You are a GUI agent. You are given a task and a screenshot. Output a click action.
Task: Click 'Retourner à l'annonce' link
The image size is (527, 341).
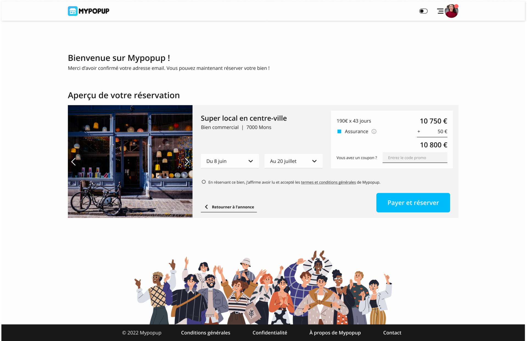[229, 207]
